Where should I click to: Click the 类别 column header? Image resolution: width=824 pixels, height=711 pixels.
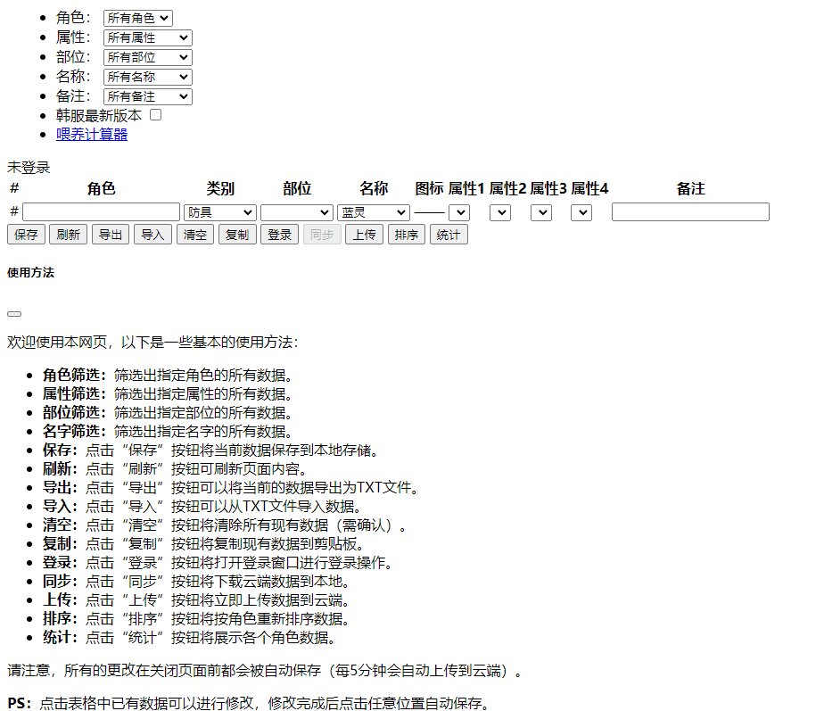220,188
